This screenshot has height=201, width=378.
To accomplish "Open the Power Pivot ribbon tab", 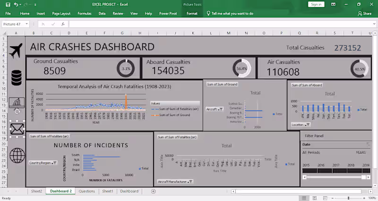I will [x=168, y=14].
